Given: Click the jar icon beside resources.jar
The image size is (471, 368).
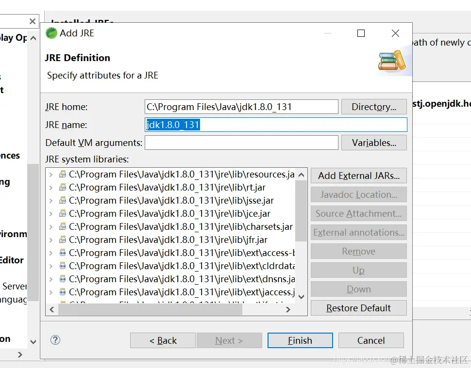Looking at the screenshot, I should [63, 174].
